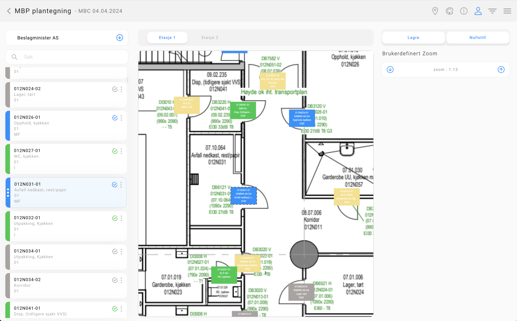The height and width of the screenshot is (321, 517).
Task: Click the list scrollbar thumb
Action: point(127,80)
